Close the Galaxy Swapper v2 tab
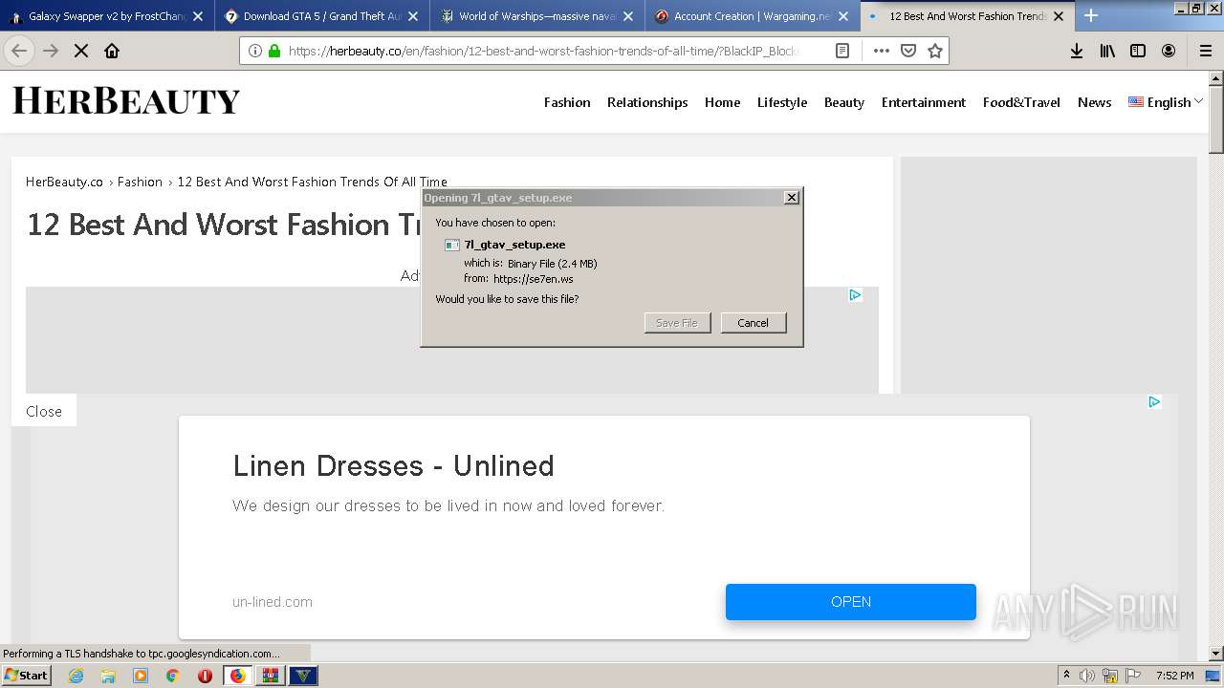1224x688 pixels. pos(198,16)
